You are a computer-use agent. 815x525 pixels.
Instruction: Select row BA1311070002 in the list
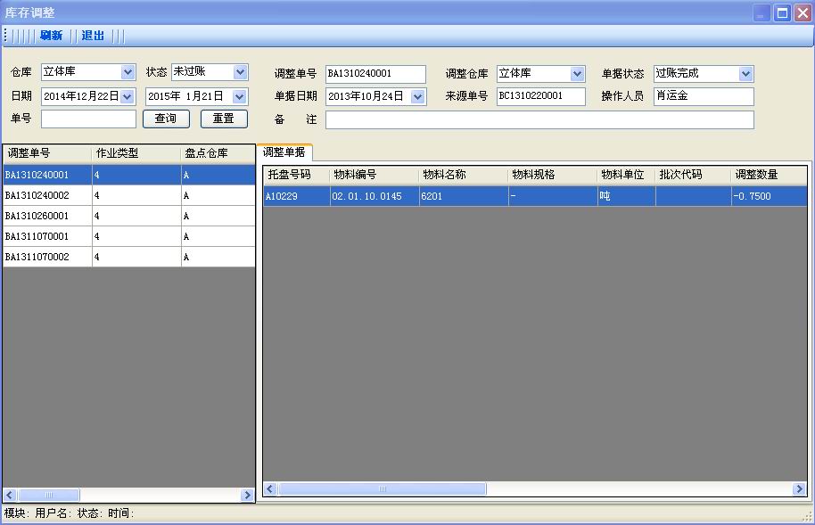(129, 257)
